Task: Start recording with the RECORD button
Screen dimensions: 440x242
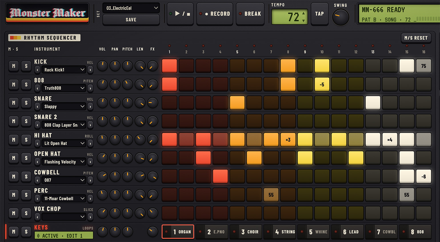Action: 215,14
